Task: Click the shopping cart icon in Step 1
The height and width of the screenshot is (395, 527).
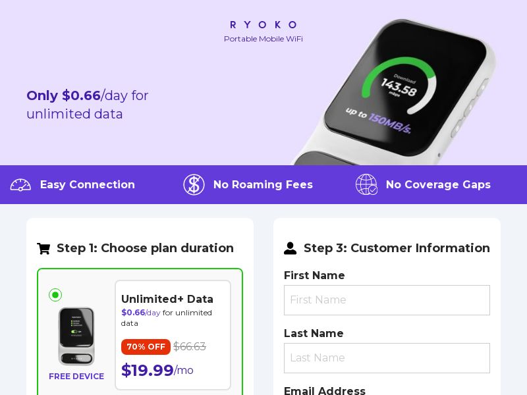Action: (43, 248)
